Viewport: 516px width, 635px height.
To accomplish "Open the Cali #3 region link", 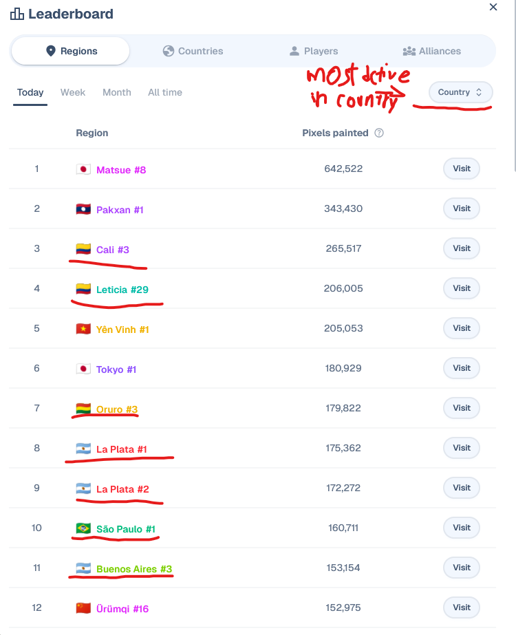I will (113, 250).
